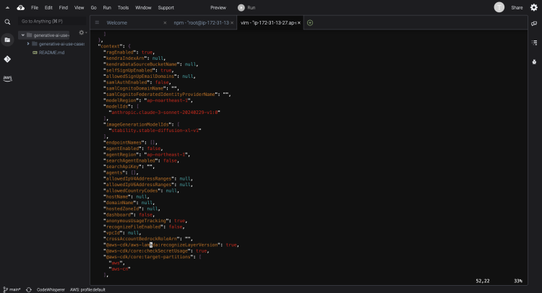This screenshot has width=542, height=293.
Task: Collapse the generative-ai-use root folder
Action: point(23,35)
